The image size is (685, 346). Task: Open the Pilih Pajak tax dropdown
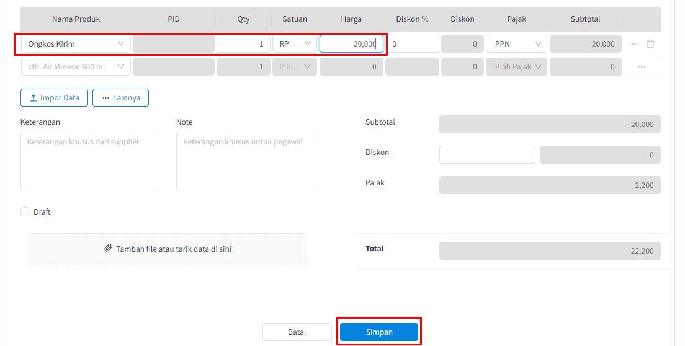(x=516, y=67)
